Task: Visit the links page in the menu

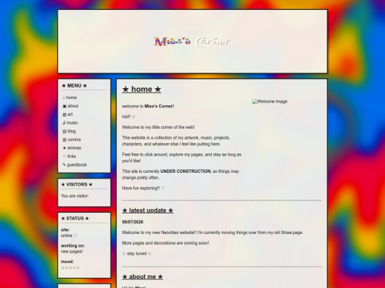Action: click(x=69, y=156)
